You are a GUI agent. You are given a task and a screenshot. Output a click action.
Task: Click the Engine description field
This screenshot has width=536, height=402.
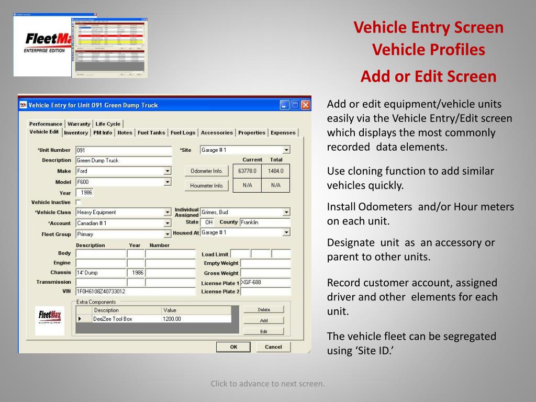tap(101, 263)
